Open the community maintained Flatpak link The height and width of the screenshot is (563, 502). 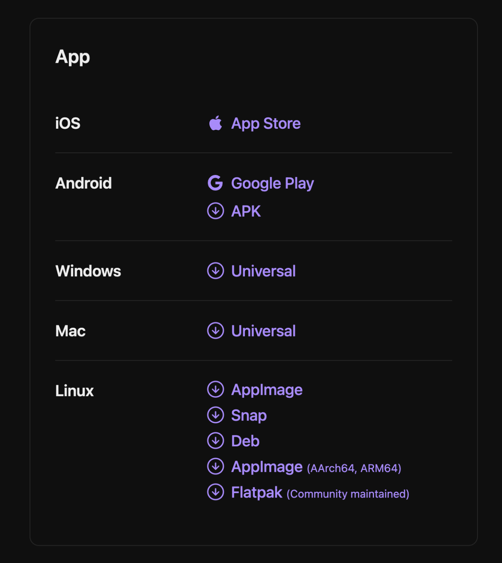pos(320,493)
